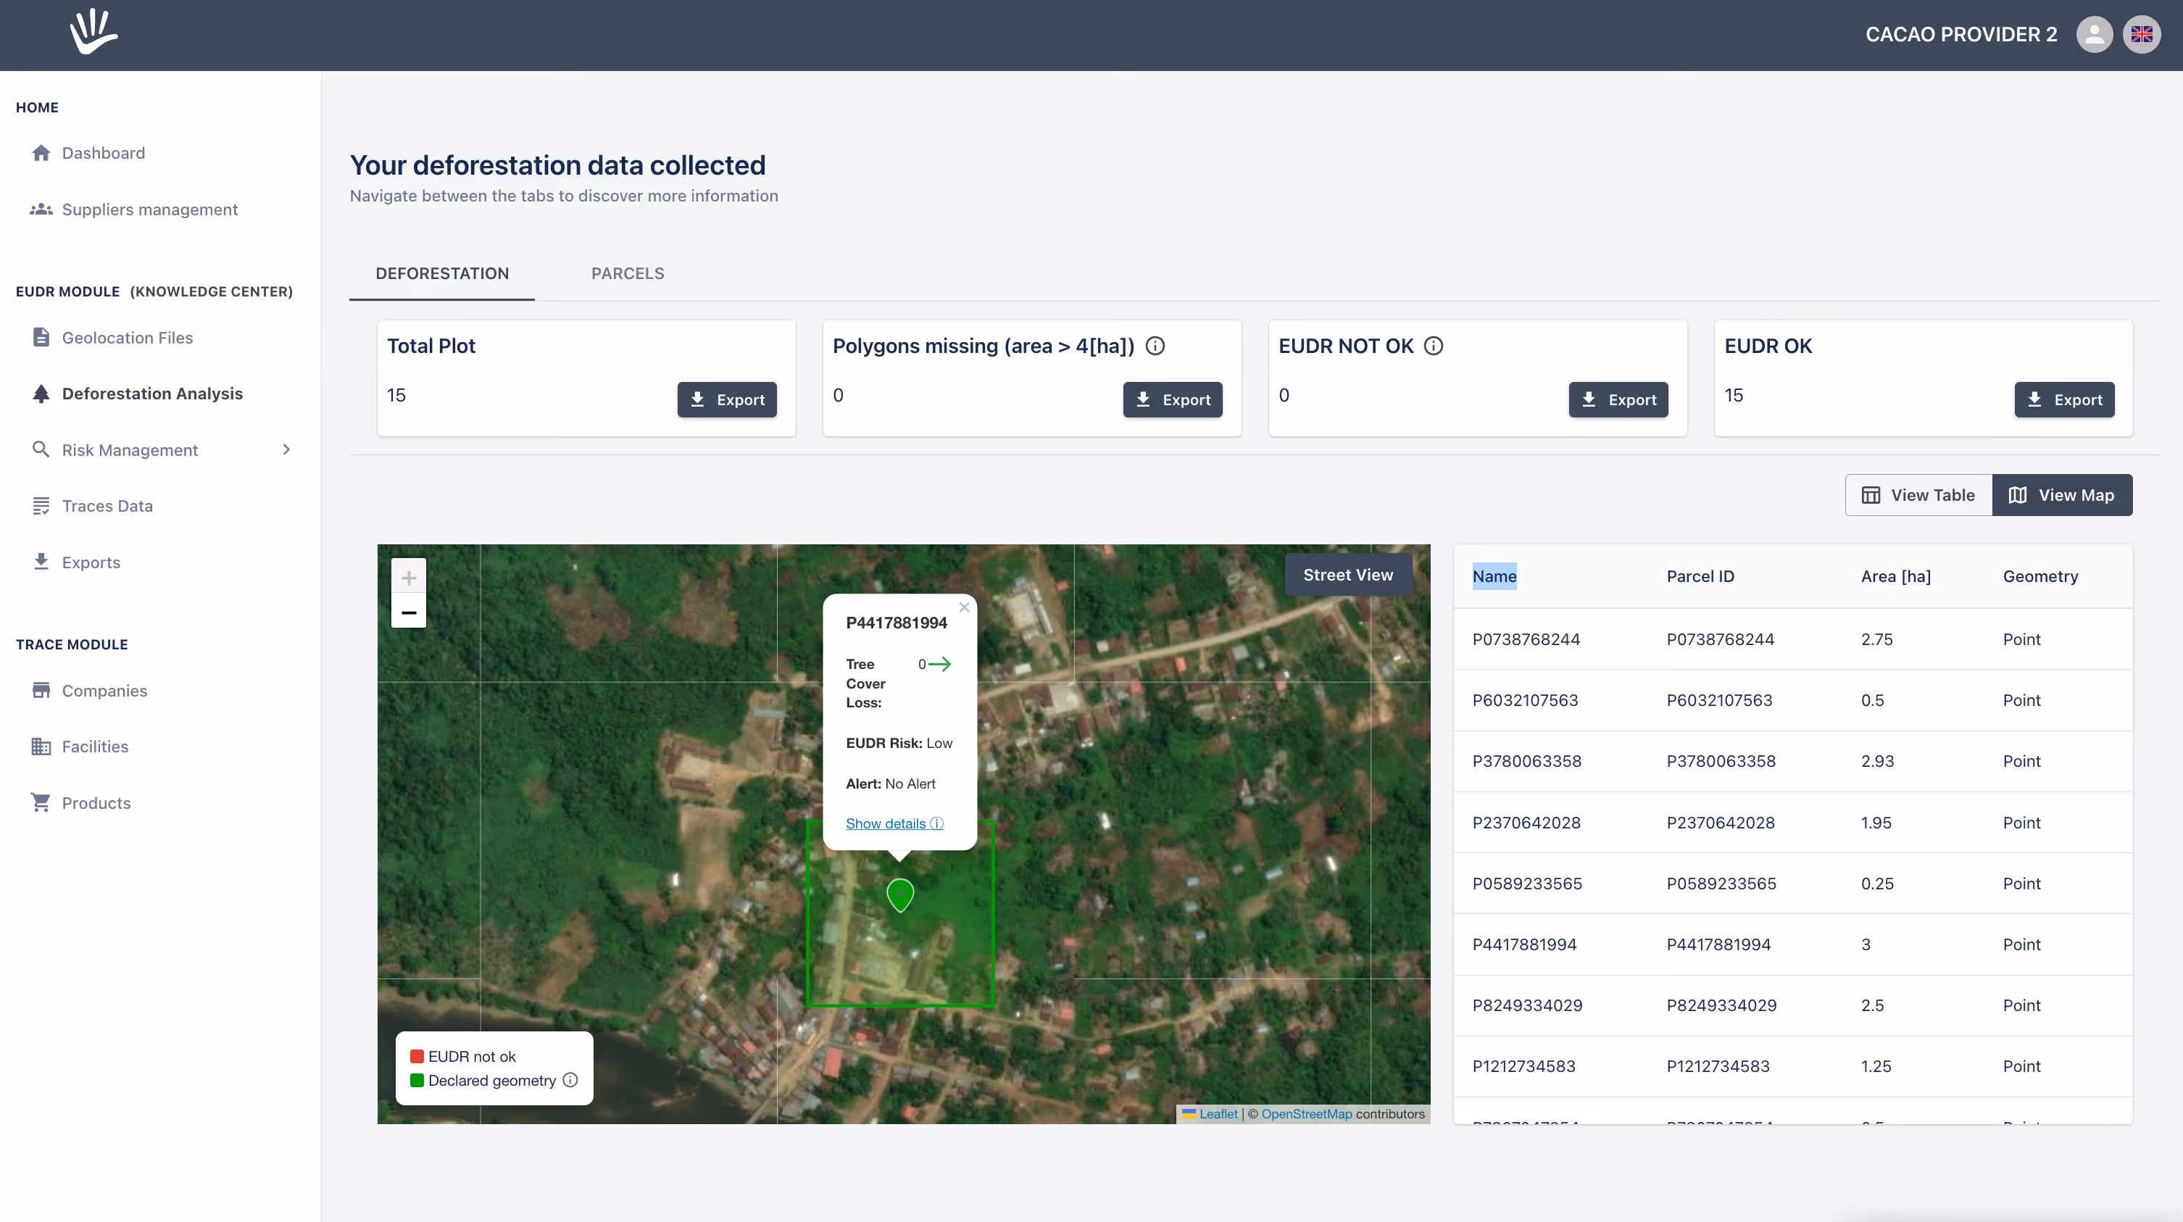This screenshot has height=1222, width=2183.
Task: Click the Geolocation Files document icon
Action: point(41,337)
